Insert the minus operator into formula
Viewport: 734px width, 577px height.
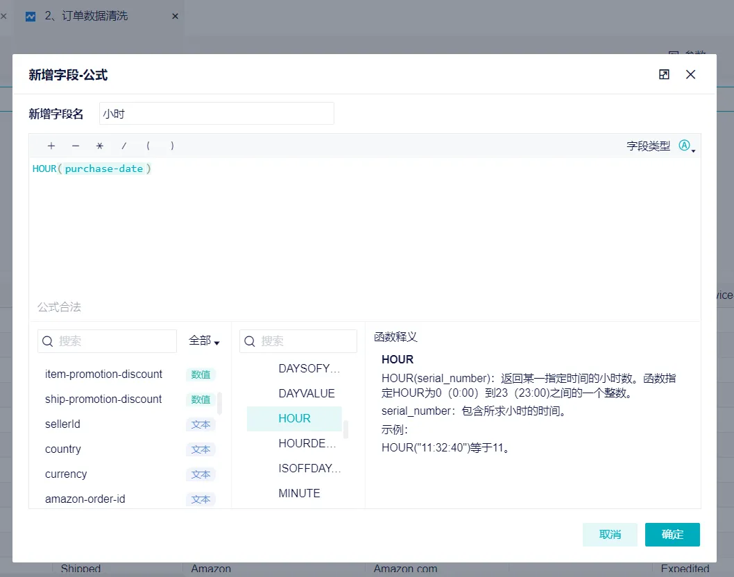coord(76,146)
